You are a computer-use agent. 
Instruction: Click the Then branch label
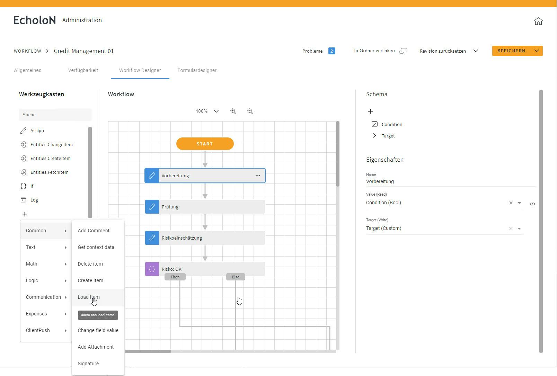tap(175, 277)
